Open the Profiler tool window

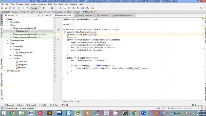coord(43,105)
